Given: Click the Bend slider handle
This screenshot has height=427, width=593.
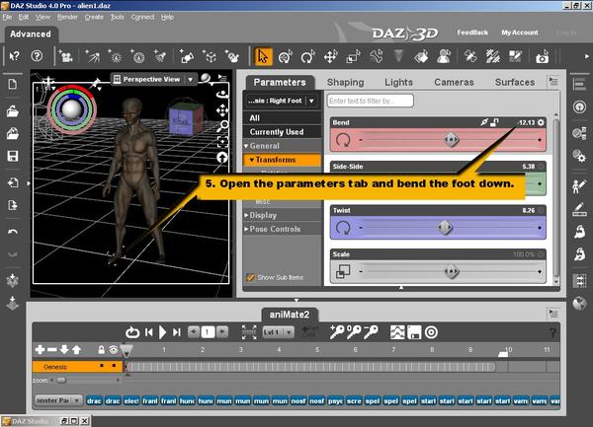Looking at the screenshot, I should 452,140.
